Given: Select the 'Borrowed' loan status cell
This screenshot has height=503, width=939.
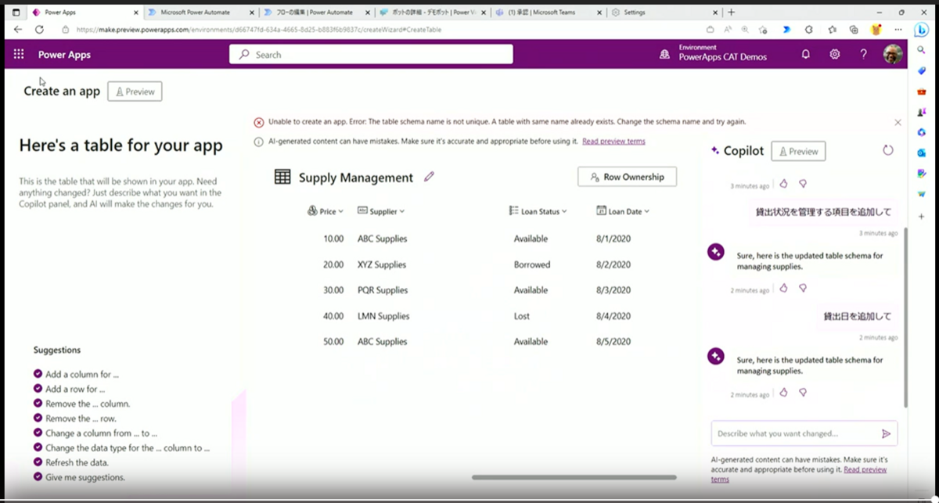Looking at the screenshot, I should coord(532,264).
